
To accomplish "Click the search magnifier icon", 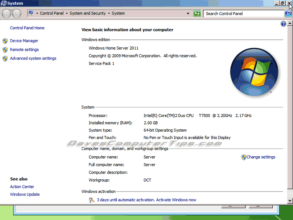I will pyautogui.click(x=288, y=13).
